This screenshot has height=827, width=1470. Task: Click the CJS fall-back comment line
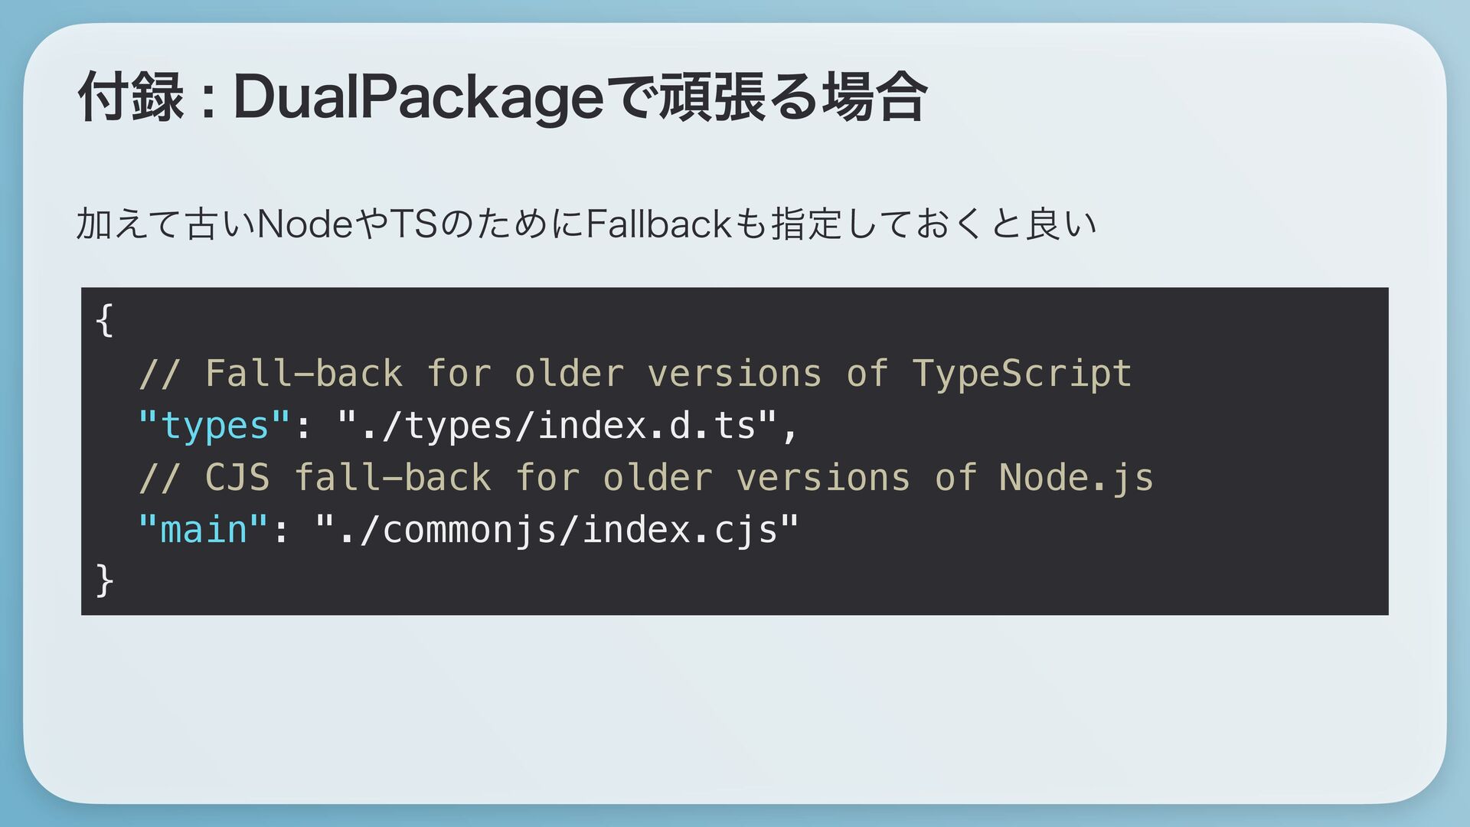645,478
